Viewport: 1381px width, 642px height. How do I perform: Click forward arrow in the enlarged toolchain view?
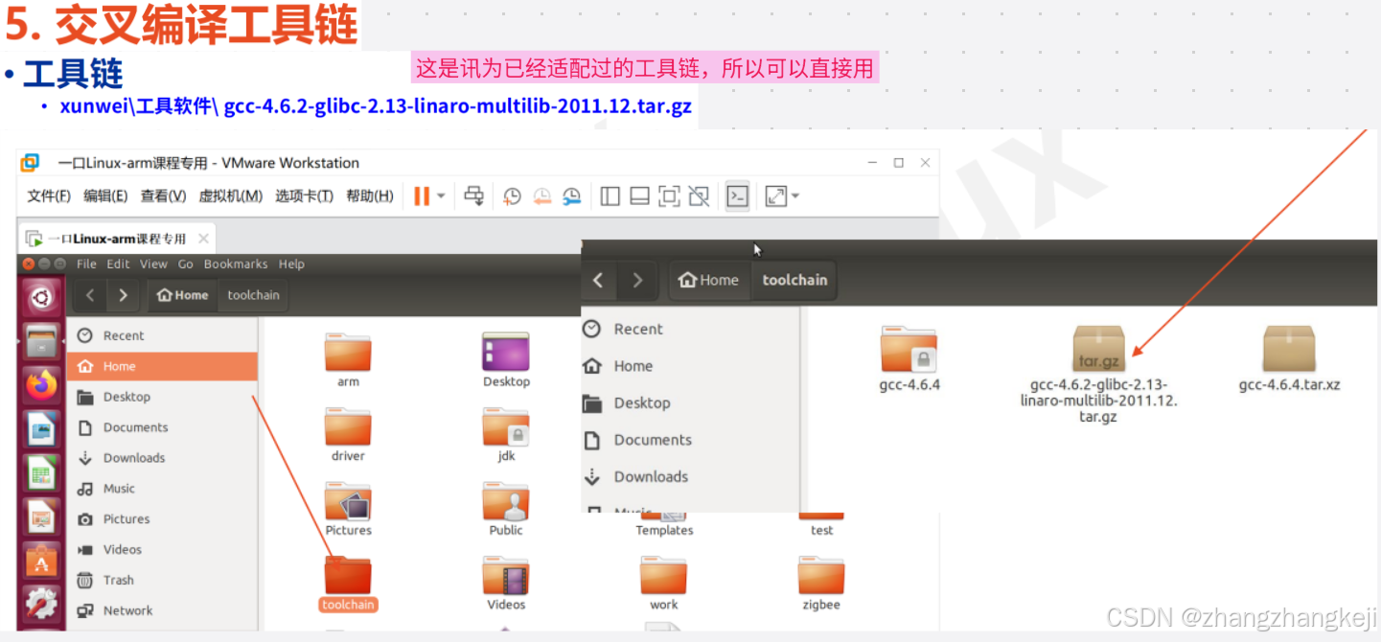point(638,280)
